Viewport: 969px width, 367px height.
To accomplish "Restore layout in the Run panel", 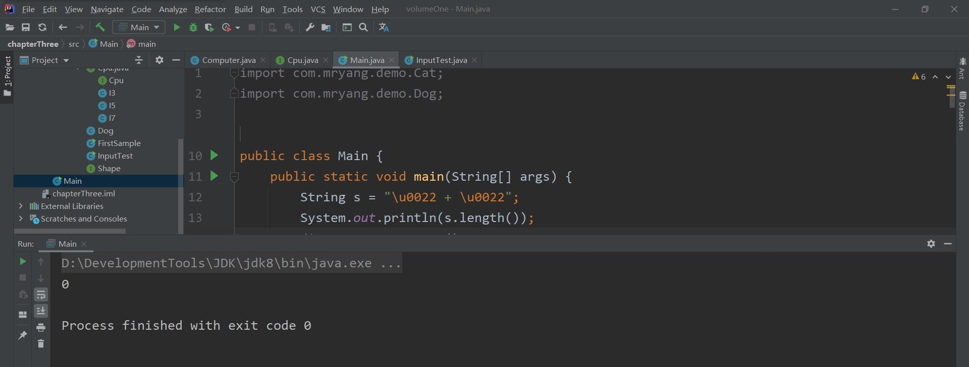I will [23, 315].
